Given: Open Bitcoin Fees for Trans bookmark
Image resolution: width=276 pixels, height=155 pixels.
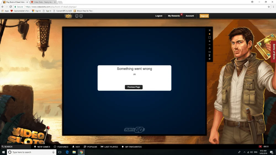Looking at the screenshot, I should (x=83, y=11).
